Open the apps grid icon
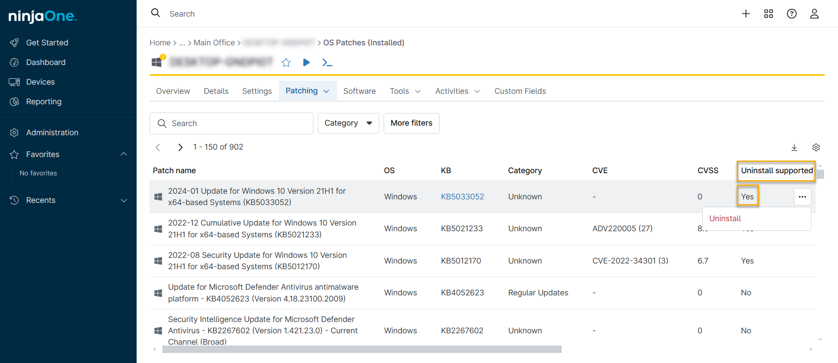 (769, 14)
